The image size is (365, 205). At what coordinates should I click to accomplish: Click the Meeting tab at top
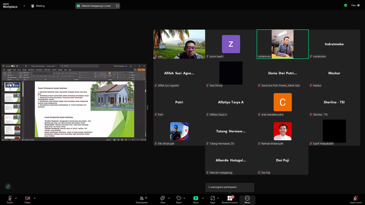(x=38, y=6)
